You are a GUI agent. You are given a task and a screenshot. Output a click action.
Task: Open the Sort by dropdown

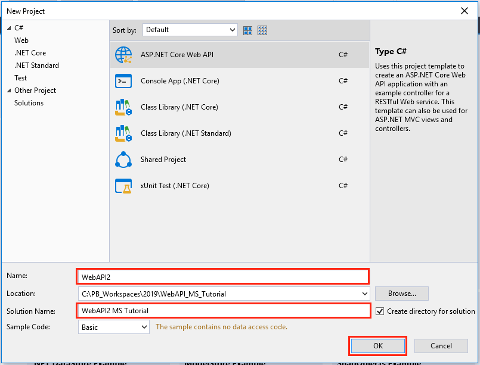[190, 30]
